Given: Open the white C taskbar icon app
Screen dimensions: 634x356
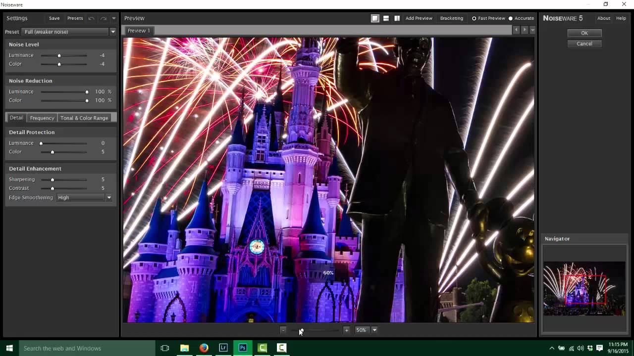Looking at the screenshot, I should 281,348.
